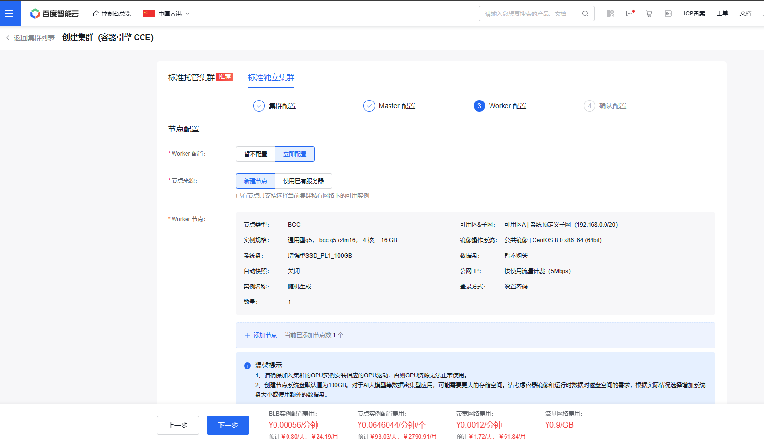The height and width of the screenshot is (447, 764).
Task: Click the 当前已添加节点数 1 个 text
Action: 314,335
